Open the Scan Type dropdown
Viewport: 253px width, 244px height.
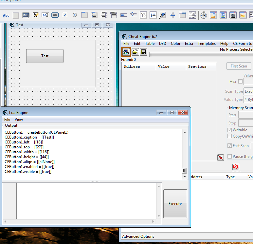click(248, 91)
